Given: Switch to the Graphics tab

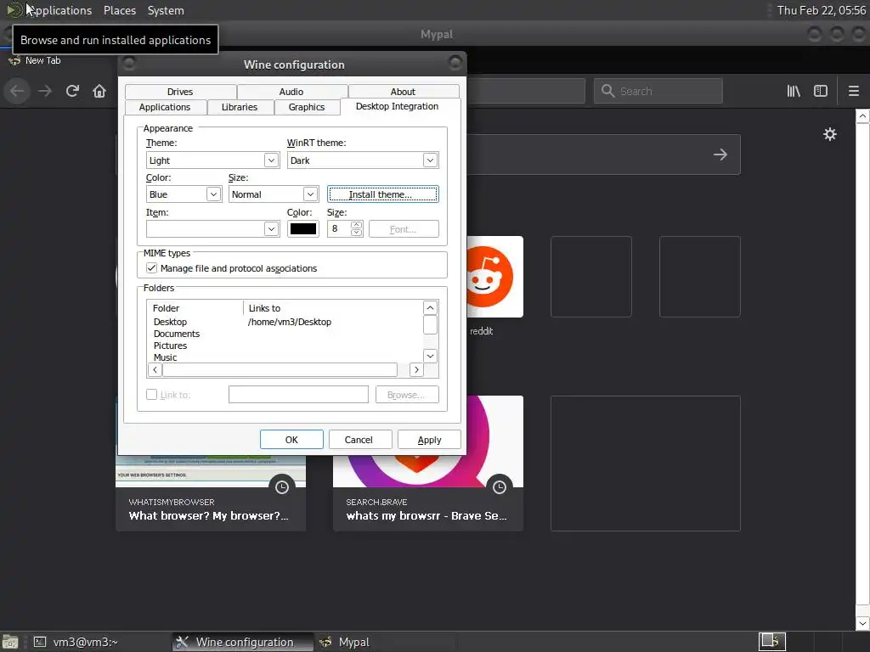Looking at the screenshot, I should [307, 107].
